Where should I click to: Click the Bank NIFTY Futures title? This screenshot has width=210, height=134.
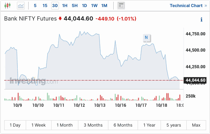coord(30,19)
